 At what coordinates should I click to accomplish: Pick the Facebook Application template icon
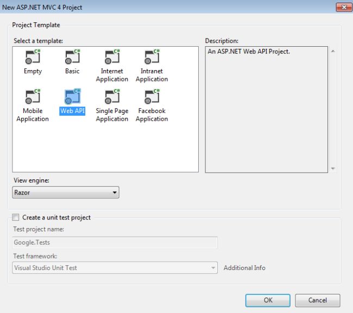click(x=152, y=97)
